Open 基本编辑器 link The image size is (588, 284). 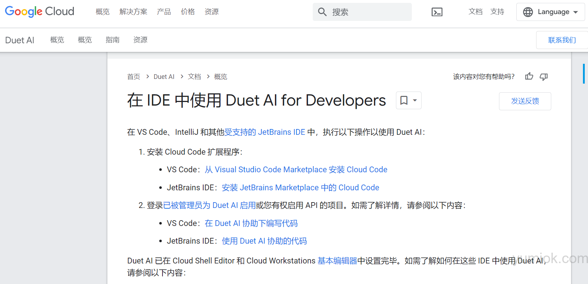point(337,261)
